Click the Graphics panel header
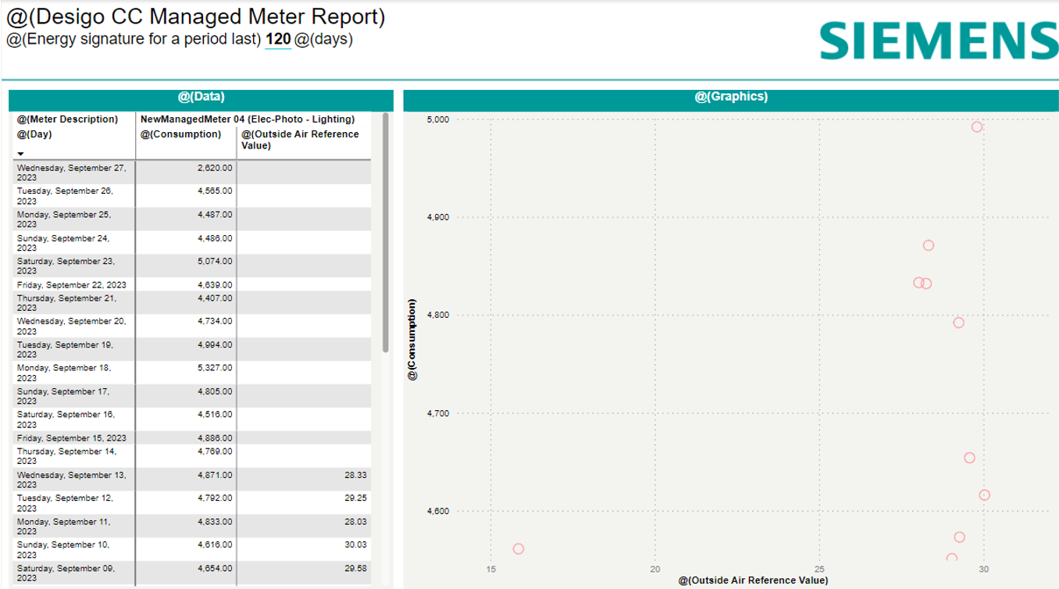 [731, 97]
